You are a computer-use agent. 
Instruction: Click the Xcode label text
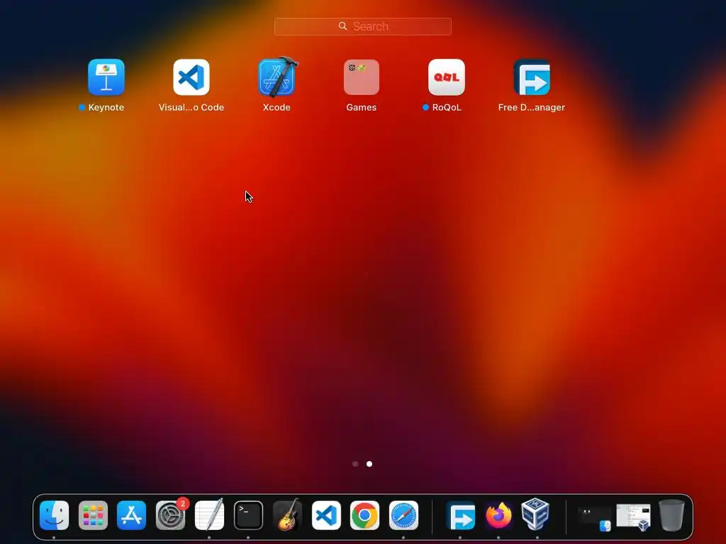(x=277, y=108)
